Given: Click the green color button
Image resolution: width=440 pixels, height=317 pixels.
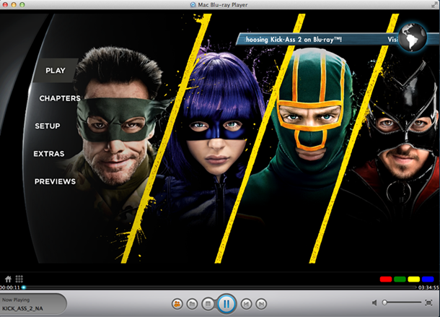Looking at the screenshot, I should coord(400,279).
